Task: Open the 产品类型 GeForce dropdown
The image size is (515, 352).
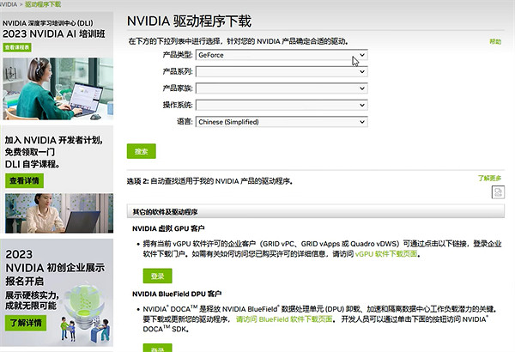Action: [281, 55]
